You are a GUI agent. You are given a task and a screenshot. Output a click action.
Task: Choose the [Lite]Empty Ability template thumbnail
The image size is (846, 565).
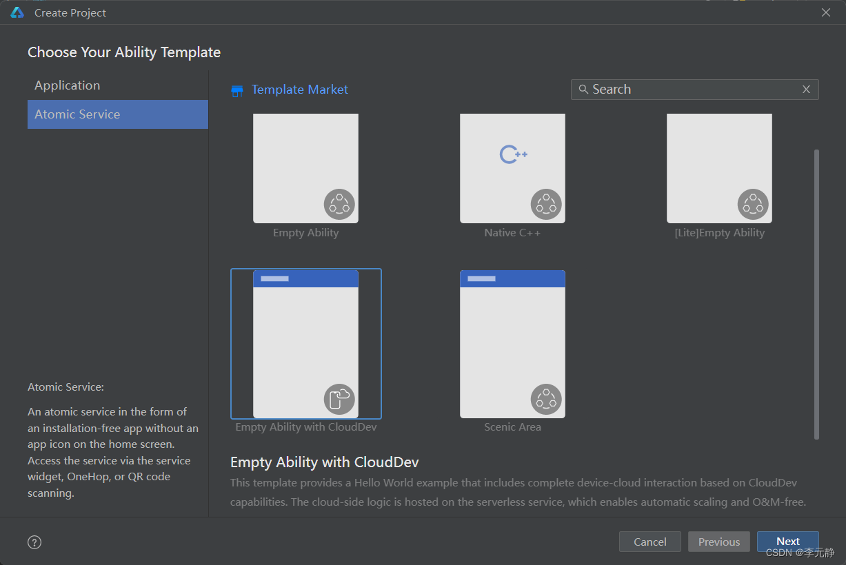click(x=719, y=168)
